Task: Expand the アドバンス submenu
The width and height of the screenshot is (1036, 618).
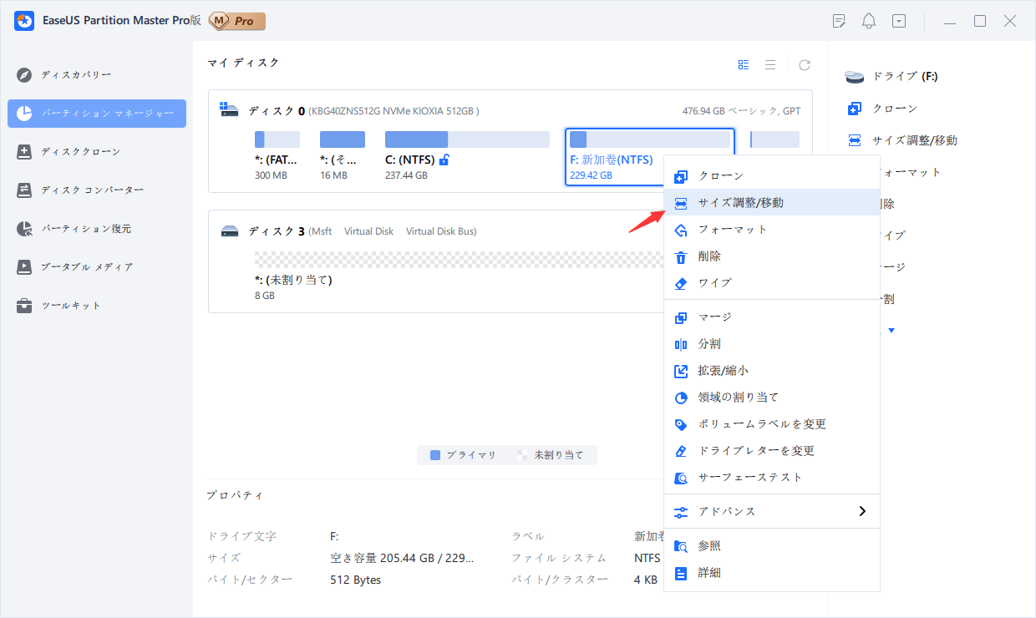Action: [x=862, y=511]
